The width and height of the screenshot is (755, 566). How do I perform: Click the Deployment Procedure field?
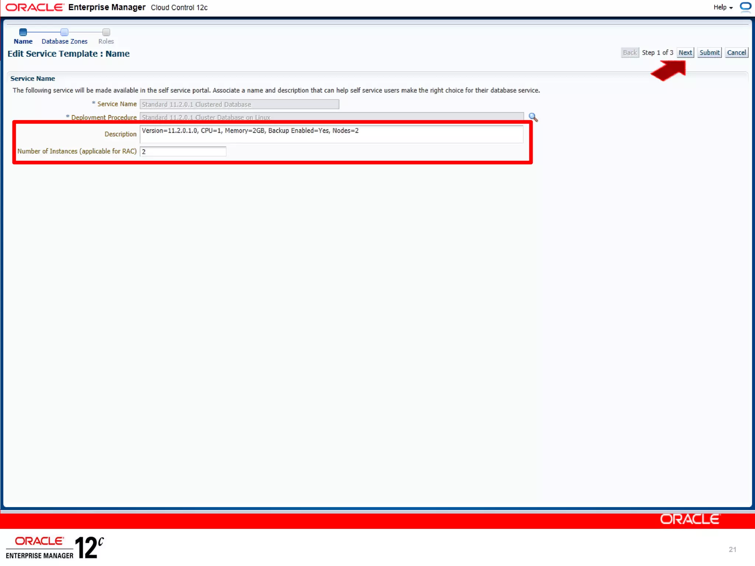[331, 116]
